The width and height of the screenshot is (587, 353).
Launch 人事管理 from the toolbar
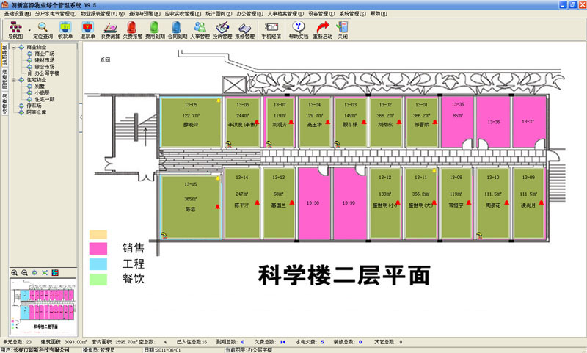pos(200,29)
